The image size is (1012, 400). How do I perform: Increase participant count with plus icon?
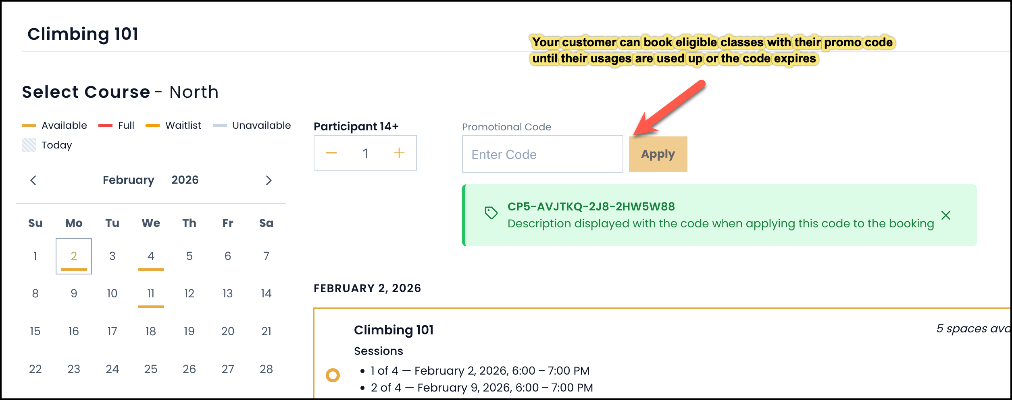pos(399,153)
